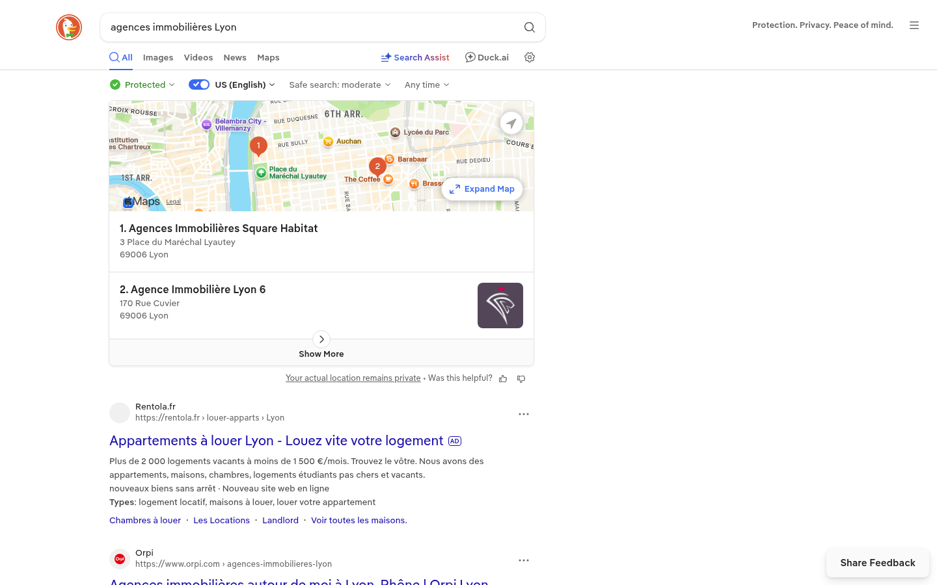Click the Rentola.fr site name
The image size is (937, 585).
click(156, 407)
